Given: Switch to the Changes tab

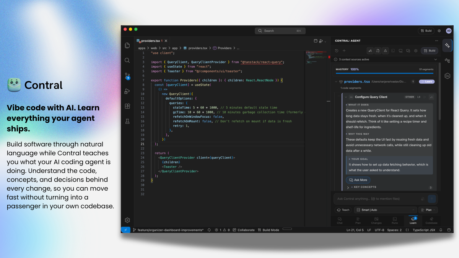Looking at the screenshot, I should coord(376,221).
